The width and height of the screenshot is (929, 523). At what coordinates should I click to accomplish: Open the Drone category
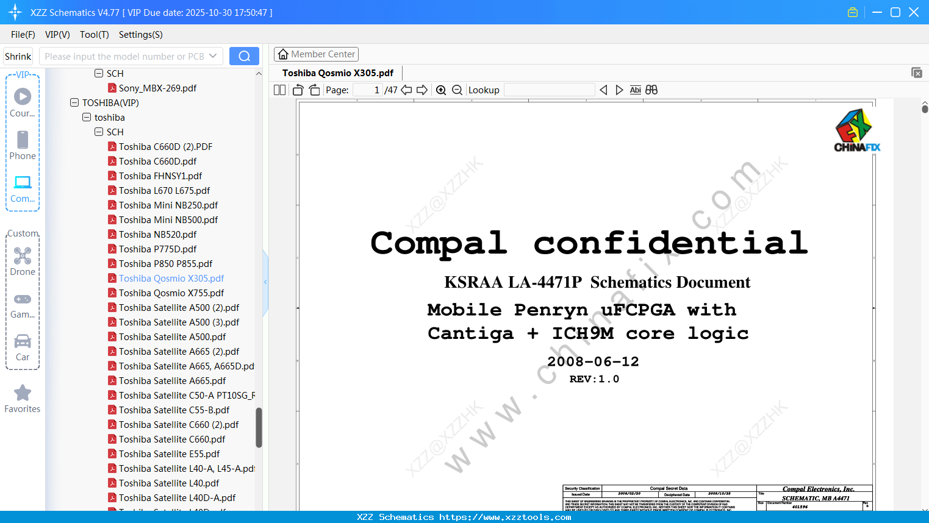point(23,261)
